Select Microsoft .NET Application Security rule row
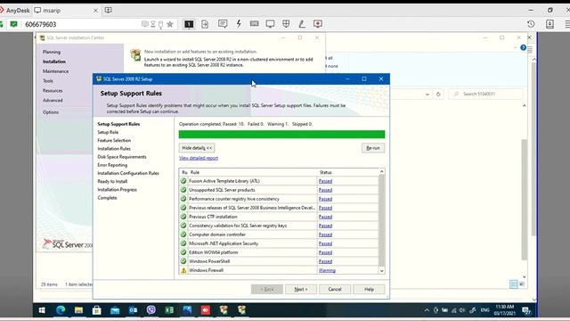 point(279,243)
